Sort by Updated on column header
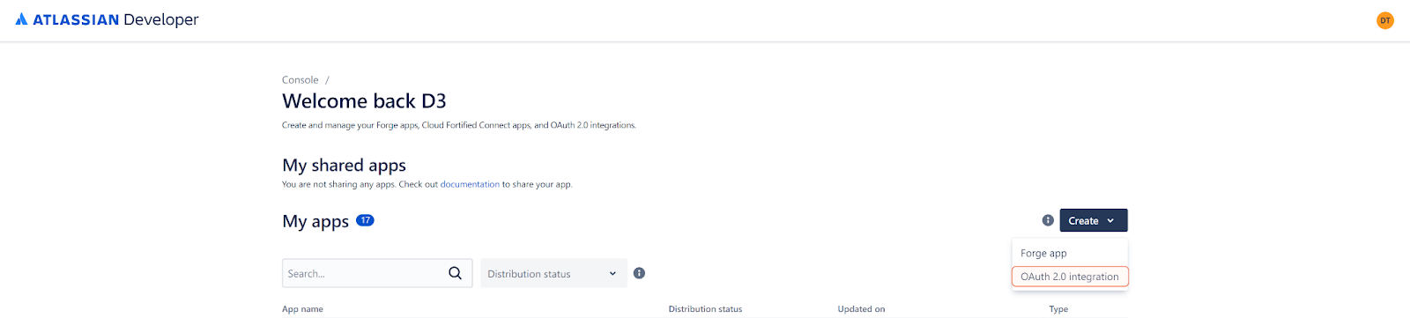Viewport: 1410px width, 318px height. 861,309
